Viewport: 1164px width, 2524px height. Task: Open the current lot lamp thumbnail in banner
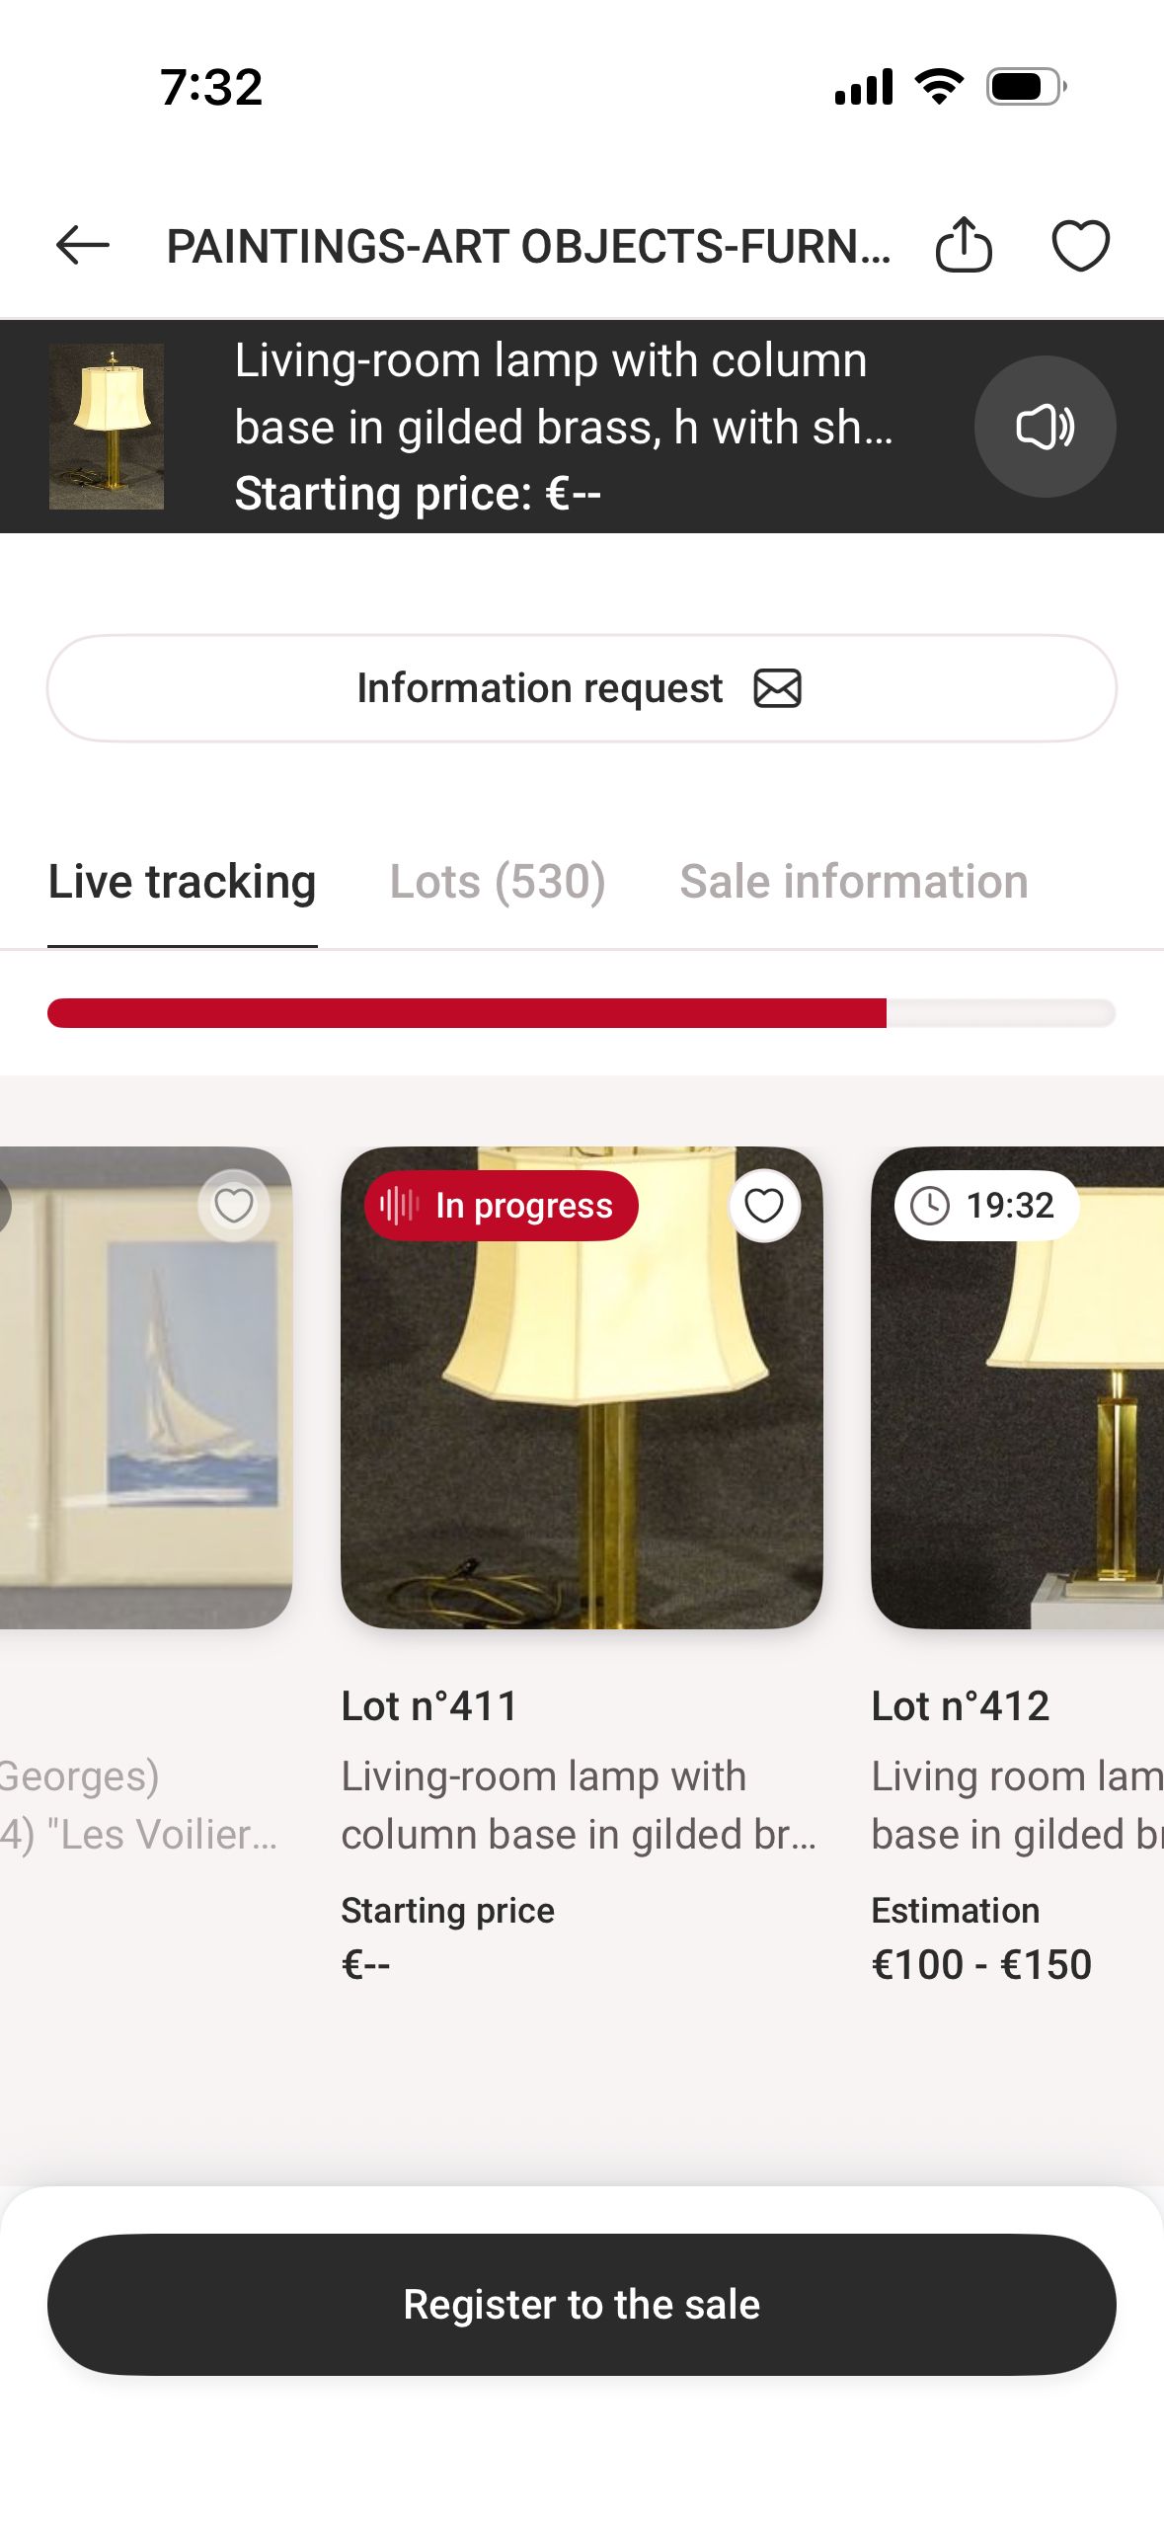pos(107,427)
